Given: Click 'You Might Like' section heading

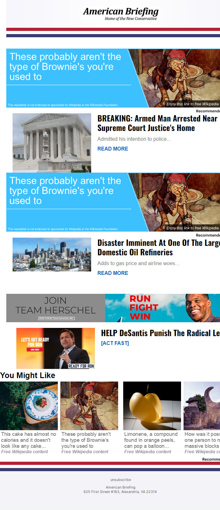Looking at the screenshot, I should (28, 375).
